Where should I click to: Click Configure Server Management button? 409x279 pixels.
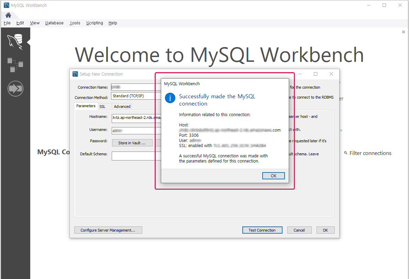(x=108, y=230)
